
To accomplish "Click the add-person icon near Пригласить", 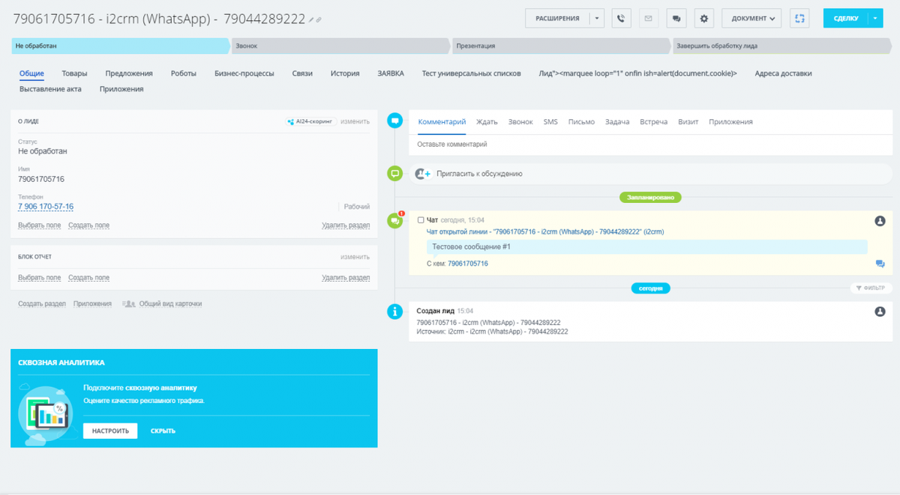I will click(423, 174).
